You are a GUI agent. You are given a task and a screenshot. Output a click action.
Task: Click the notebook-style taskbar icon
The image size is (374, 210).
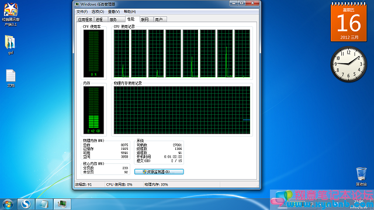pyautogui.click(x=44, y=204)
